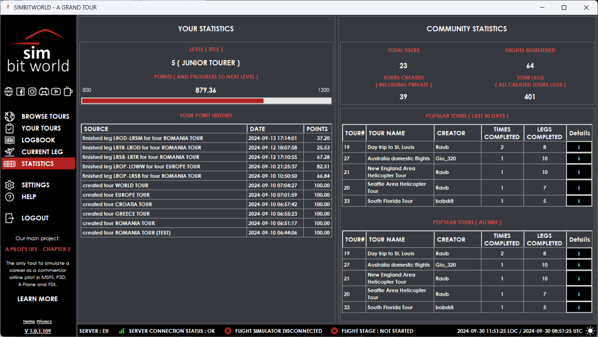Open the Settings page

[35, 185]
